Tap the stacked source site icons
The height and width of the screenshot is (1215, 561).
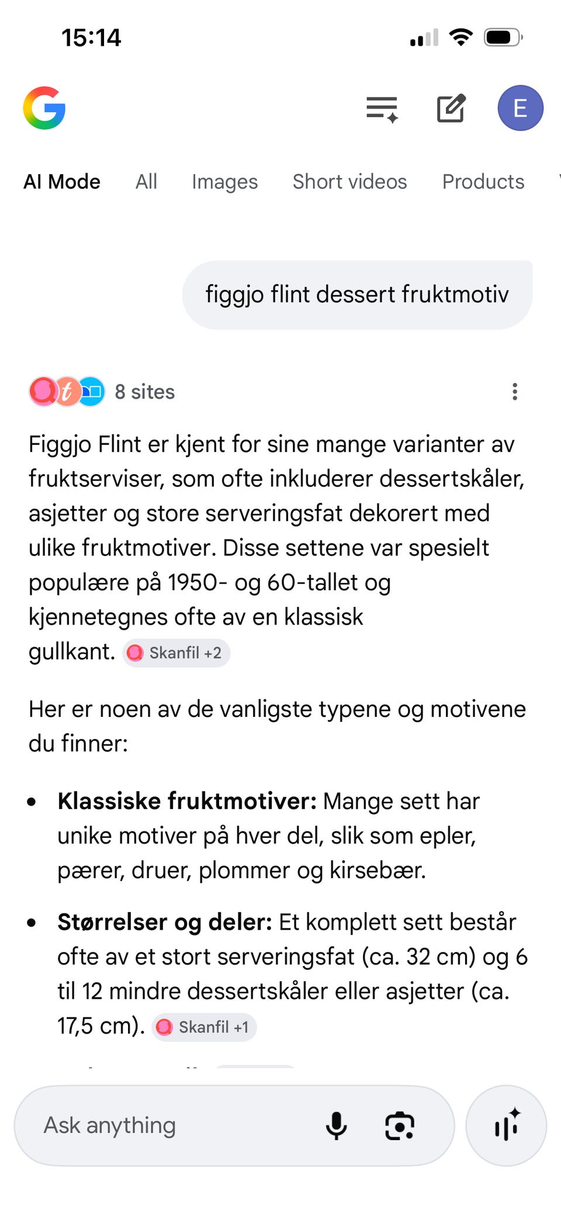tap(67, 392)
